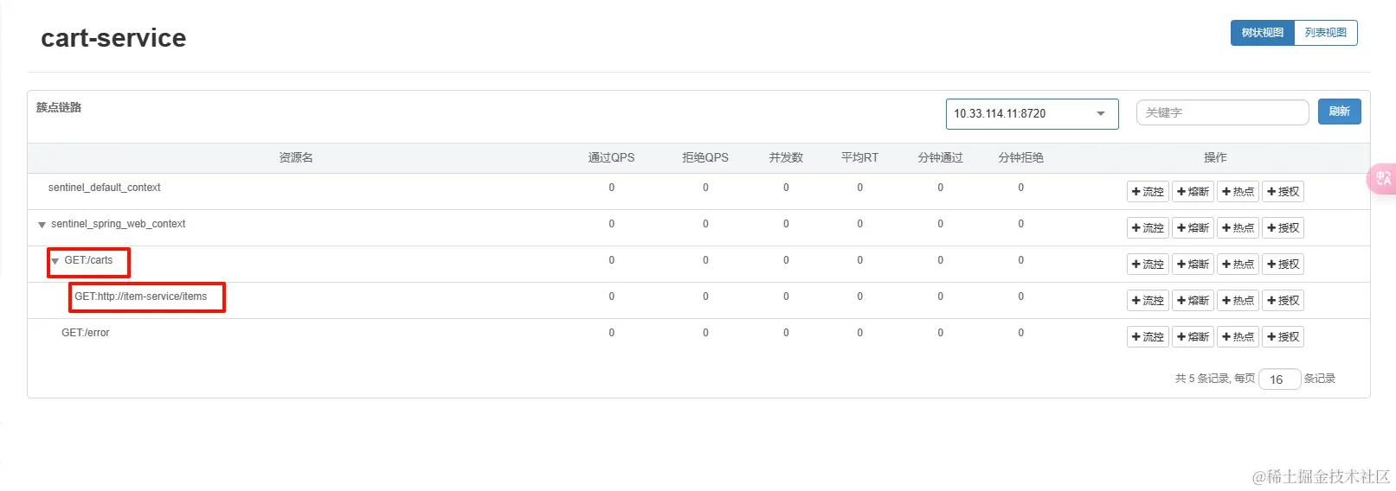Viewport: 1396px width, 491px height.
Task: Collapse the GET:/carts tree node
Action: coord(55,261)
